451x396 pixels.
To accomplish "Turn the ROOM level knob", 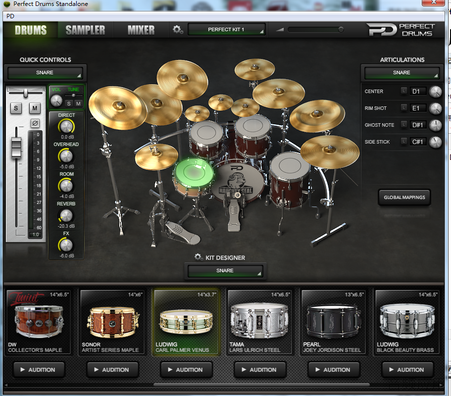I will 66,186.
